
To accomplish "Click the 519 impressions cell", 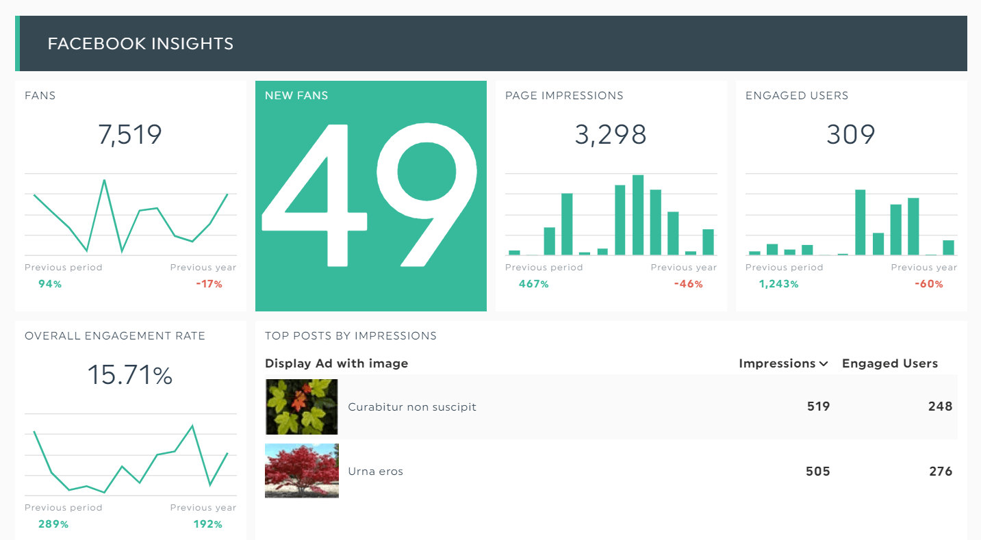I will (x=818, y=407).
